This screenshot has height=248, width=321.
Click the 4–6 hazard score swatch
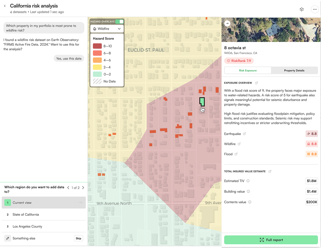(97, 60)
